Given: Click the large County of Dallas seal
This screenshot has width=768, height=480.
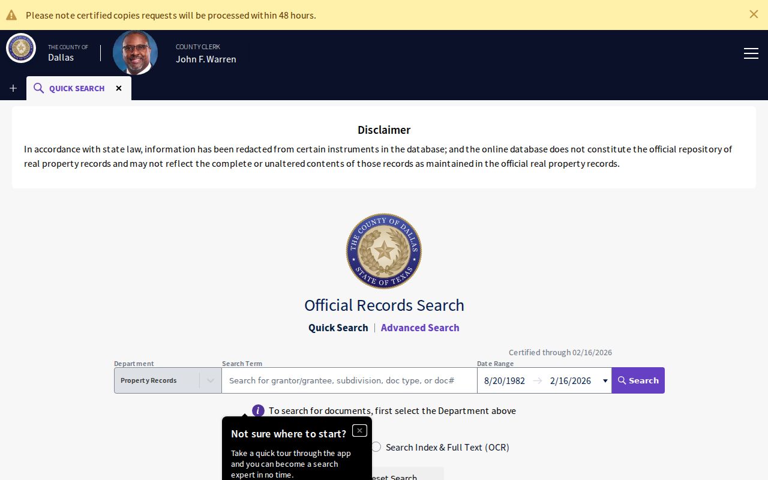Looking at the screenshot, I should [384, 251].
